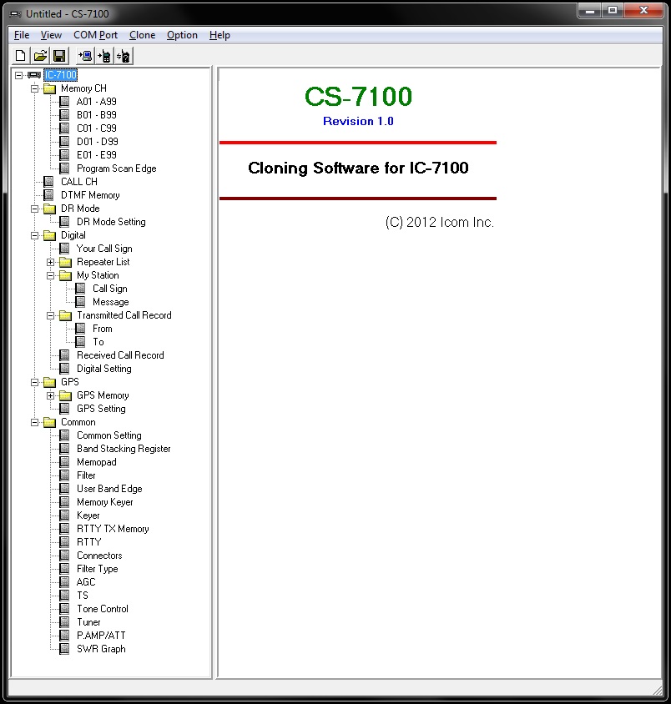
Task: Click the Band Stacking Register page icon
Action: pos(64,449)
